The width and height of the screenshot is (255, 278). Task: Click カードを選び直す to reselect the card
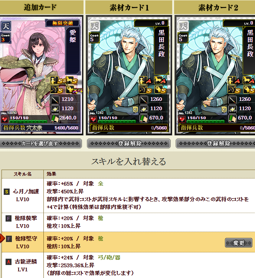click(40, 143)
